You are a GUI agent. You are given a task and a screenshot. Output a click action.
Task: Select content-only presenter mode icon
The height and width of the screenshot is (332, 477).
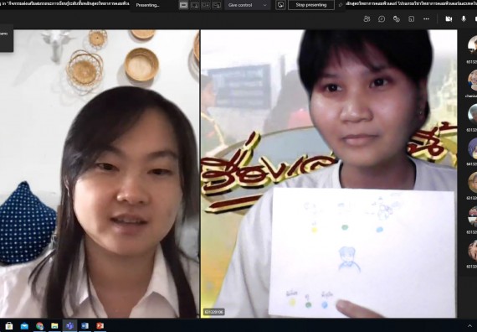(183, 5)
